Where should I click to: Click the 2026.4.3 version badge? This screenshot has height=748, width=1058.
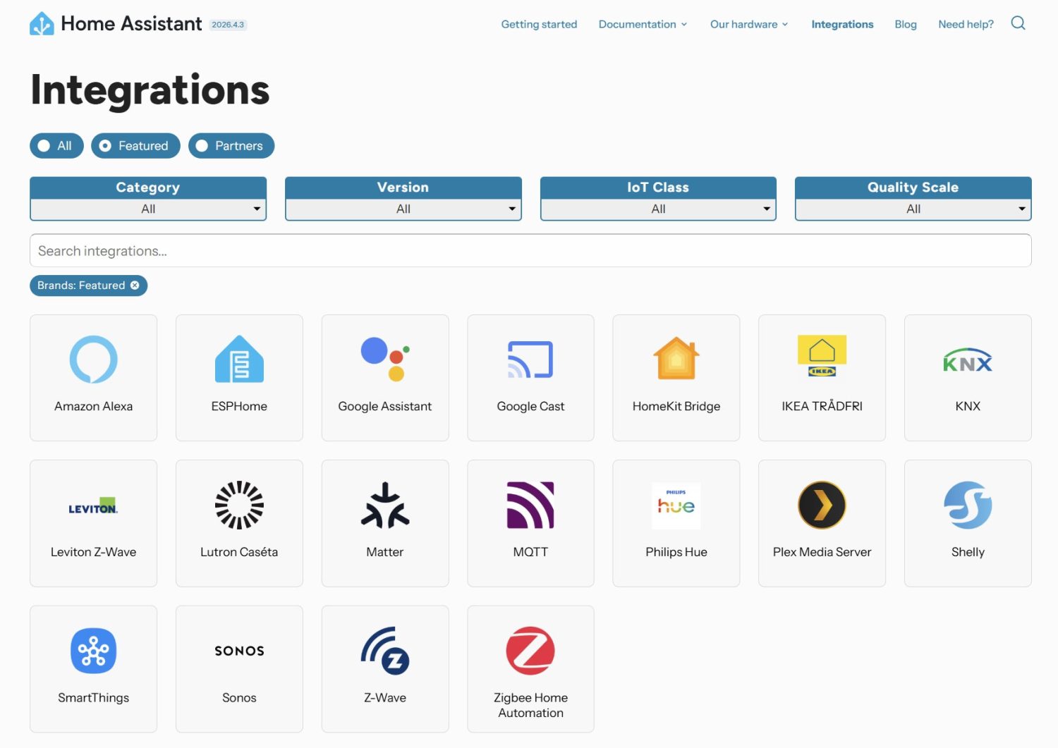point(228,25)
